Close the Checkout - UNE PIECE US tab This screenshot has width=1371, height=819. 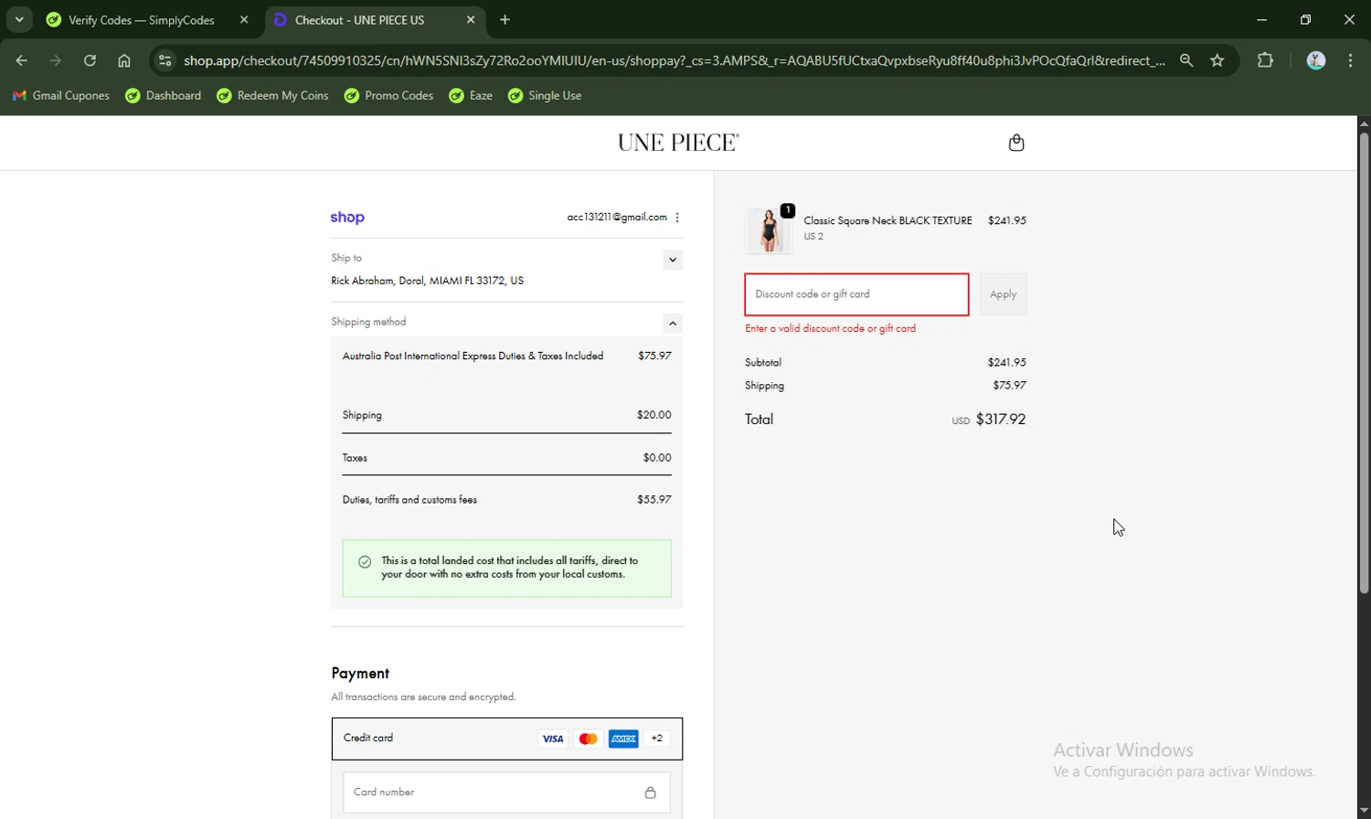pos(471,19)
